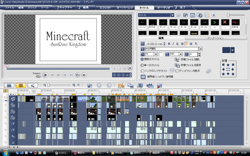Expand the library panel double-chevron
The height and width of the screenshot is (156, 250).
tap(214, 15)
